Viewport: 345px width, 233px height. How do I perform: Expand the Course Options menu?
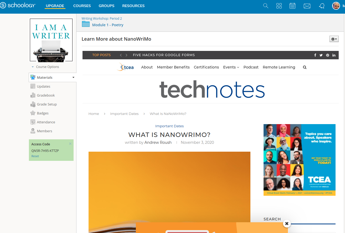[x=45, y=67]
